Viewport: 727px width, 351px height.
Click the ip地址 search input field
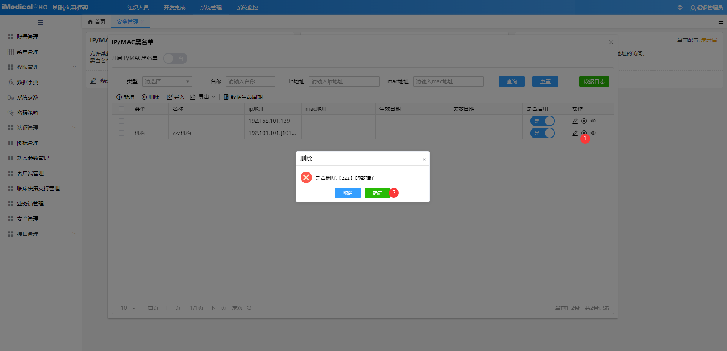coord(344,81)
